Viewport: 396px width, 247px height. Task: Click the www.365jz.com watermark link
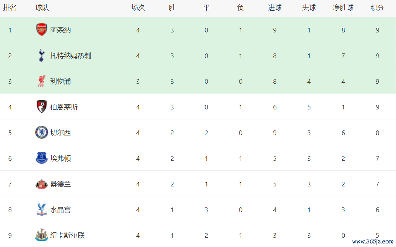tap(372, 241)
